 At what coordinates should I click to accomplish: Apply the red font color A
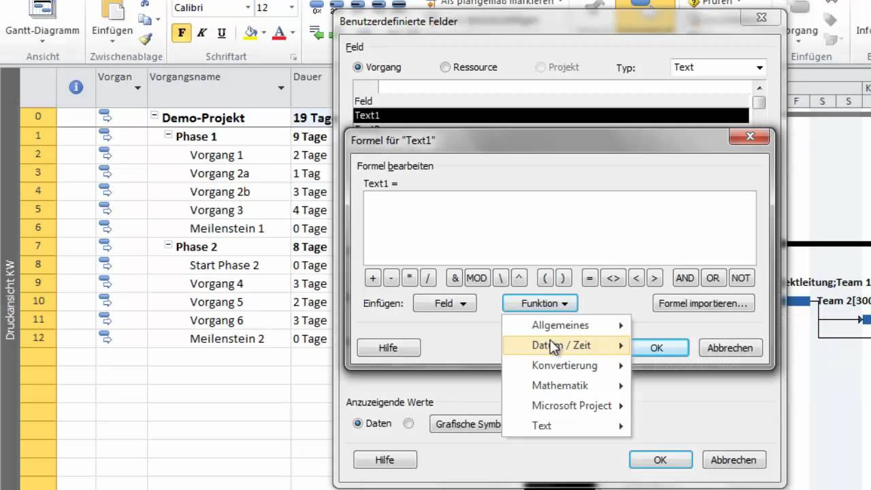point(279,33)
